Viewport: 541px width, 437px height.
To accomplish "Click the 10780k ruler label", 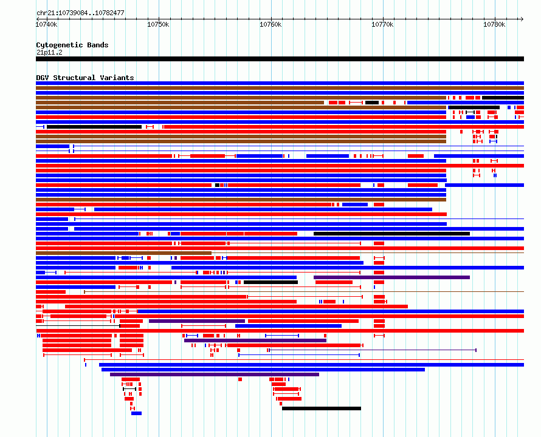I will tap(494, 24).
